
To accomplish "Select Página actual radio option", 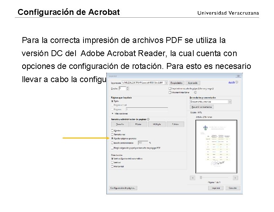I will [x=112, y=105].
